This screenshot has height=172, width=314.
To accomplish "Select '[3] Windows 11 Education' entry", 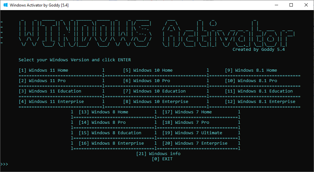I will 50,91.
